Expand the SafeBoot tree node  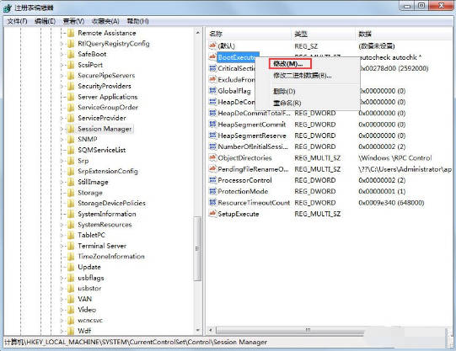click(x=62, y=54)
